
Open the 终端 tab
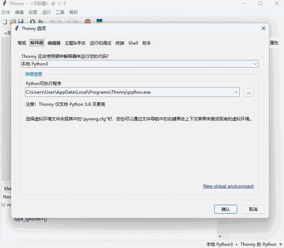tap(120, 43)
